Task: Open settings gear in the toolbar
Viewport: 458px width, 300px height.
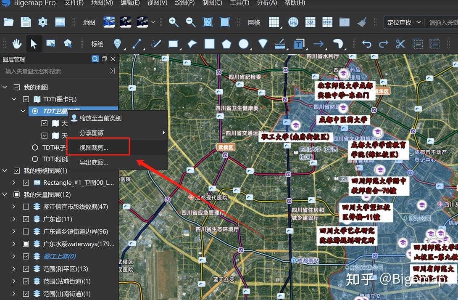Action: (x=42, y=22)
